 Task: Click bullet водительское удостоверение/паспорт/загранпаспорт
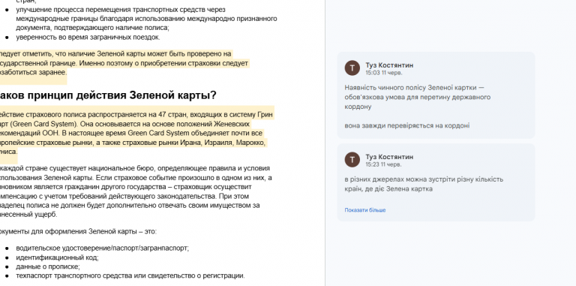103,248
